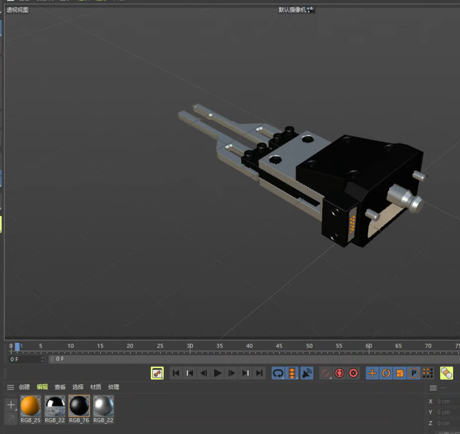The width and height of the screenshot is (460, 434).
Task: Select the black RGB_76 material
Action: click(79, 406)
